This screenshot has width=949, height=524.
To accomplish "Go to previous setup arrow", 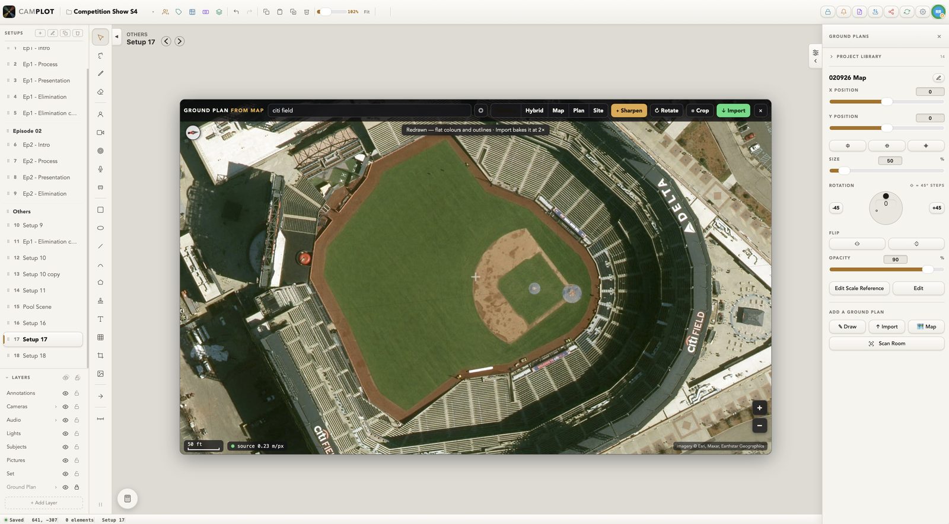I will point(166,41).
